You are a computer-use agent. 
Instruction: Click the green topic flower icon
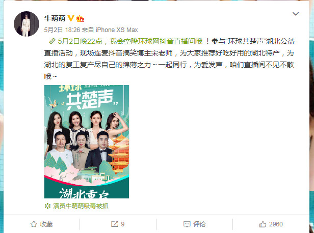(47, 206)
